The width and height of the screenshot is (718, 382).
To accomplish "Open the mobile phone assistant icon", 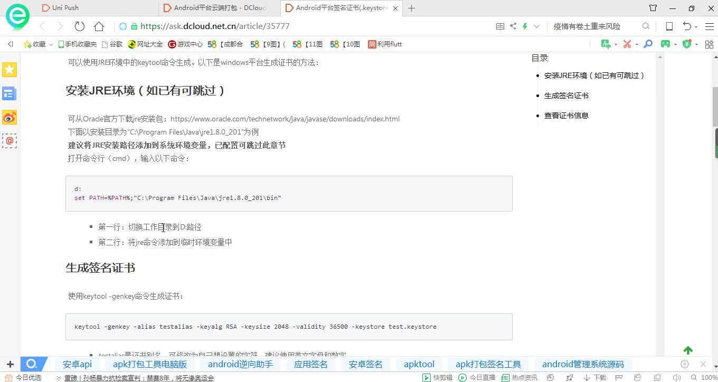I will 669,26.
